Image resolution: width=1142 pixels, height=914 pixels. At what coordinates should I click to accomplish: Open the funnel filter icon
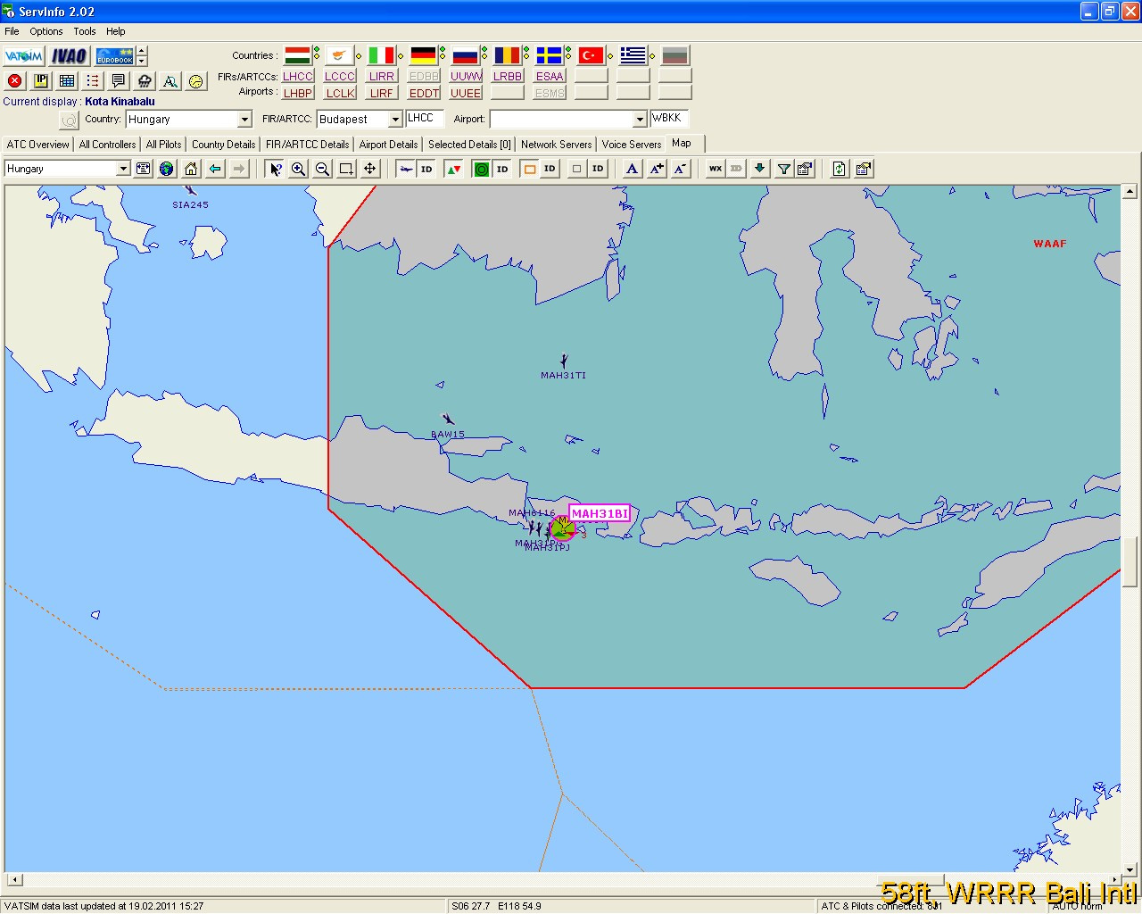[783, 169]
